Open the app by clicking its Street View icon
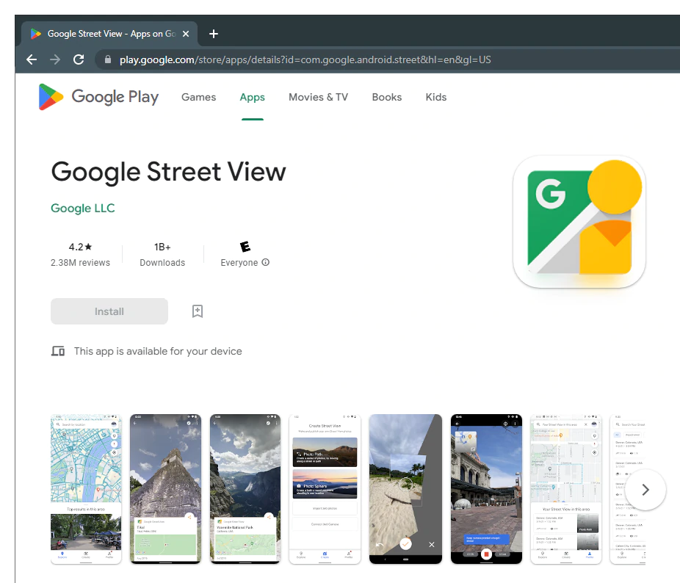680x583 pixels. point(579,222)
